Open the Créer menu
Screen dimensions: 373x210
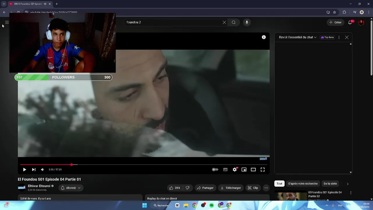[x=335, y=22]
